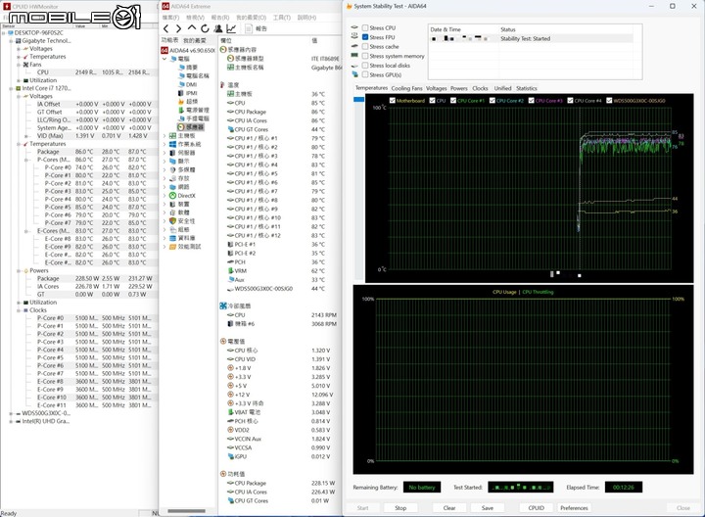Switch to Statistics tab
This screenshot has width=705, height=517.
[527, 88]
